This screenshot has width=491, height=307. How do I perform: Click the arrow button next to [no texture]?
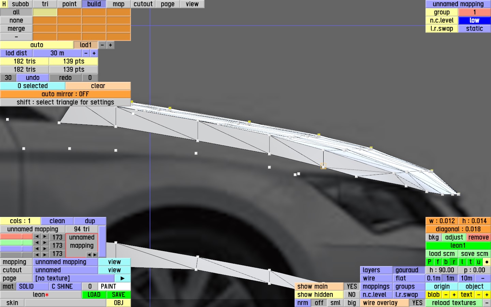pos(122,278)
